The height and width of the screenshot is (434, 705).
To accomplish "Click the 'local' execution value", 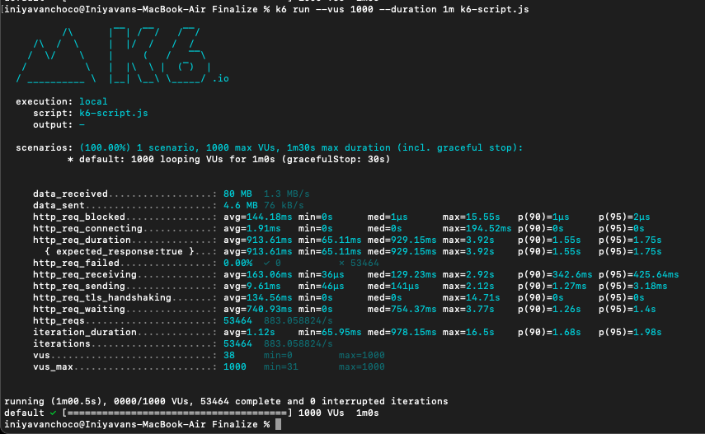I will pyautogui.click(x=93, y=101).
